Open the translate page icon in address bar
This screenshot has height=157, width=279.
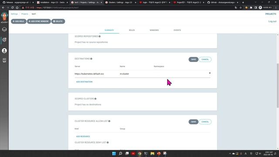coord(236,8)
